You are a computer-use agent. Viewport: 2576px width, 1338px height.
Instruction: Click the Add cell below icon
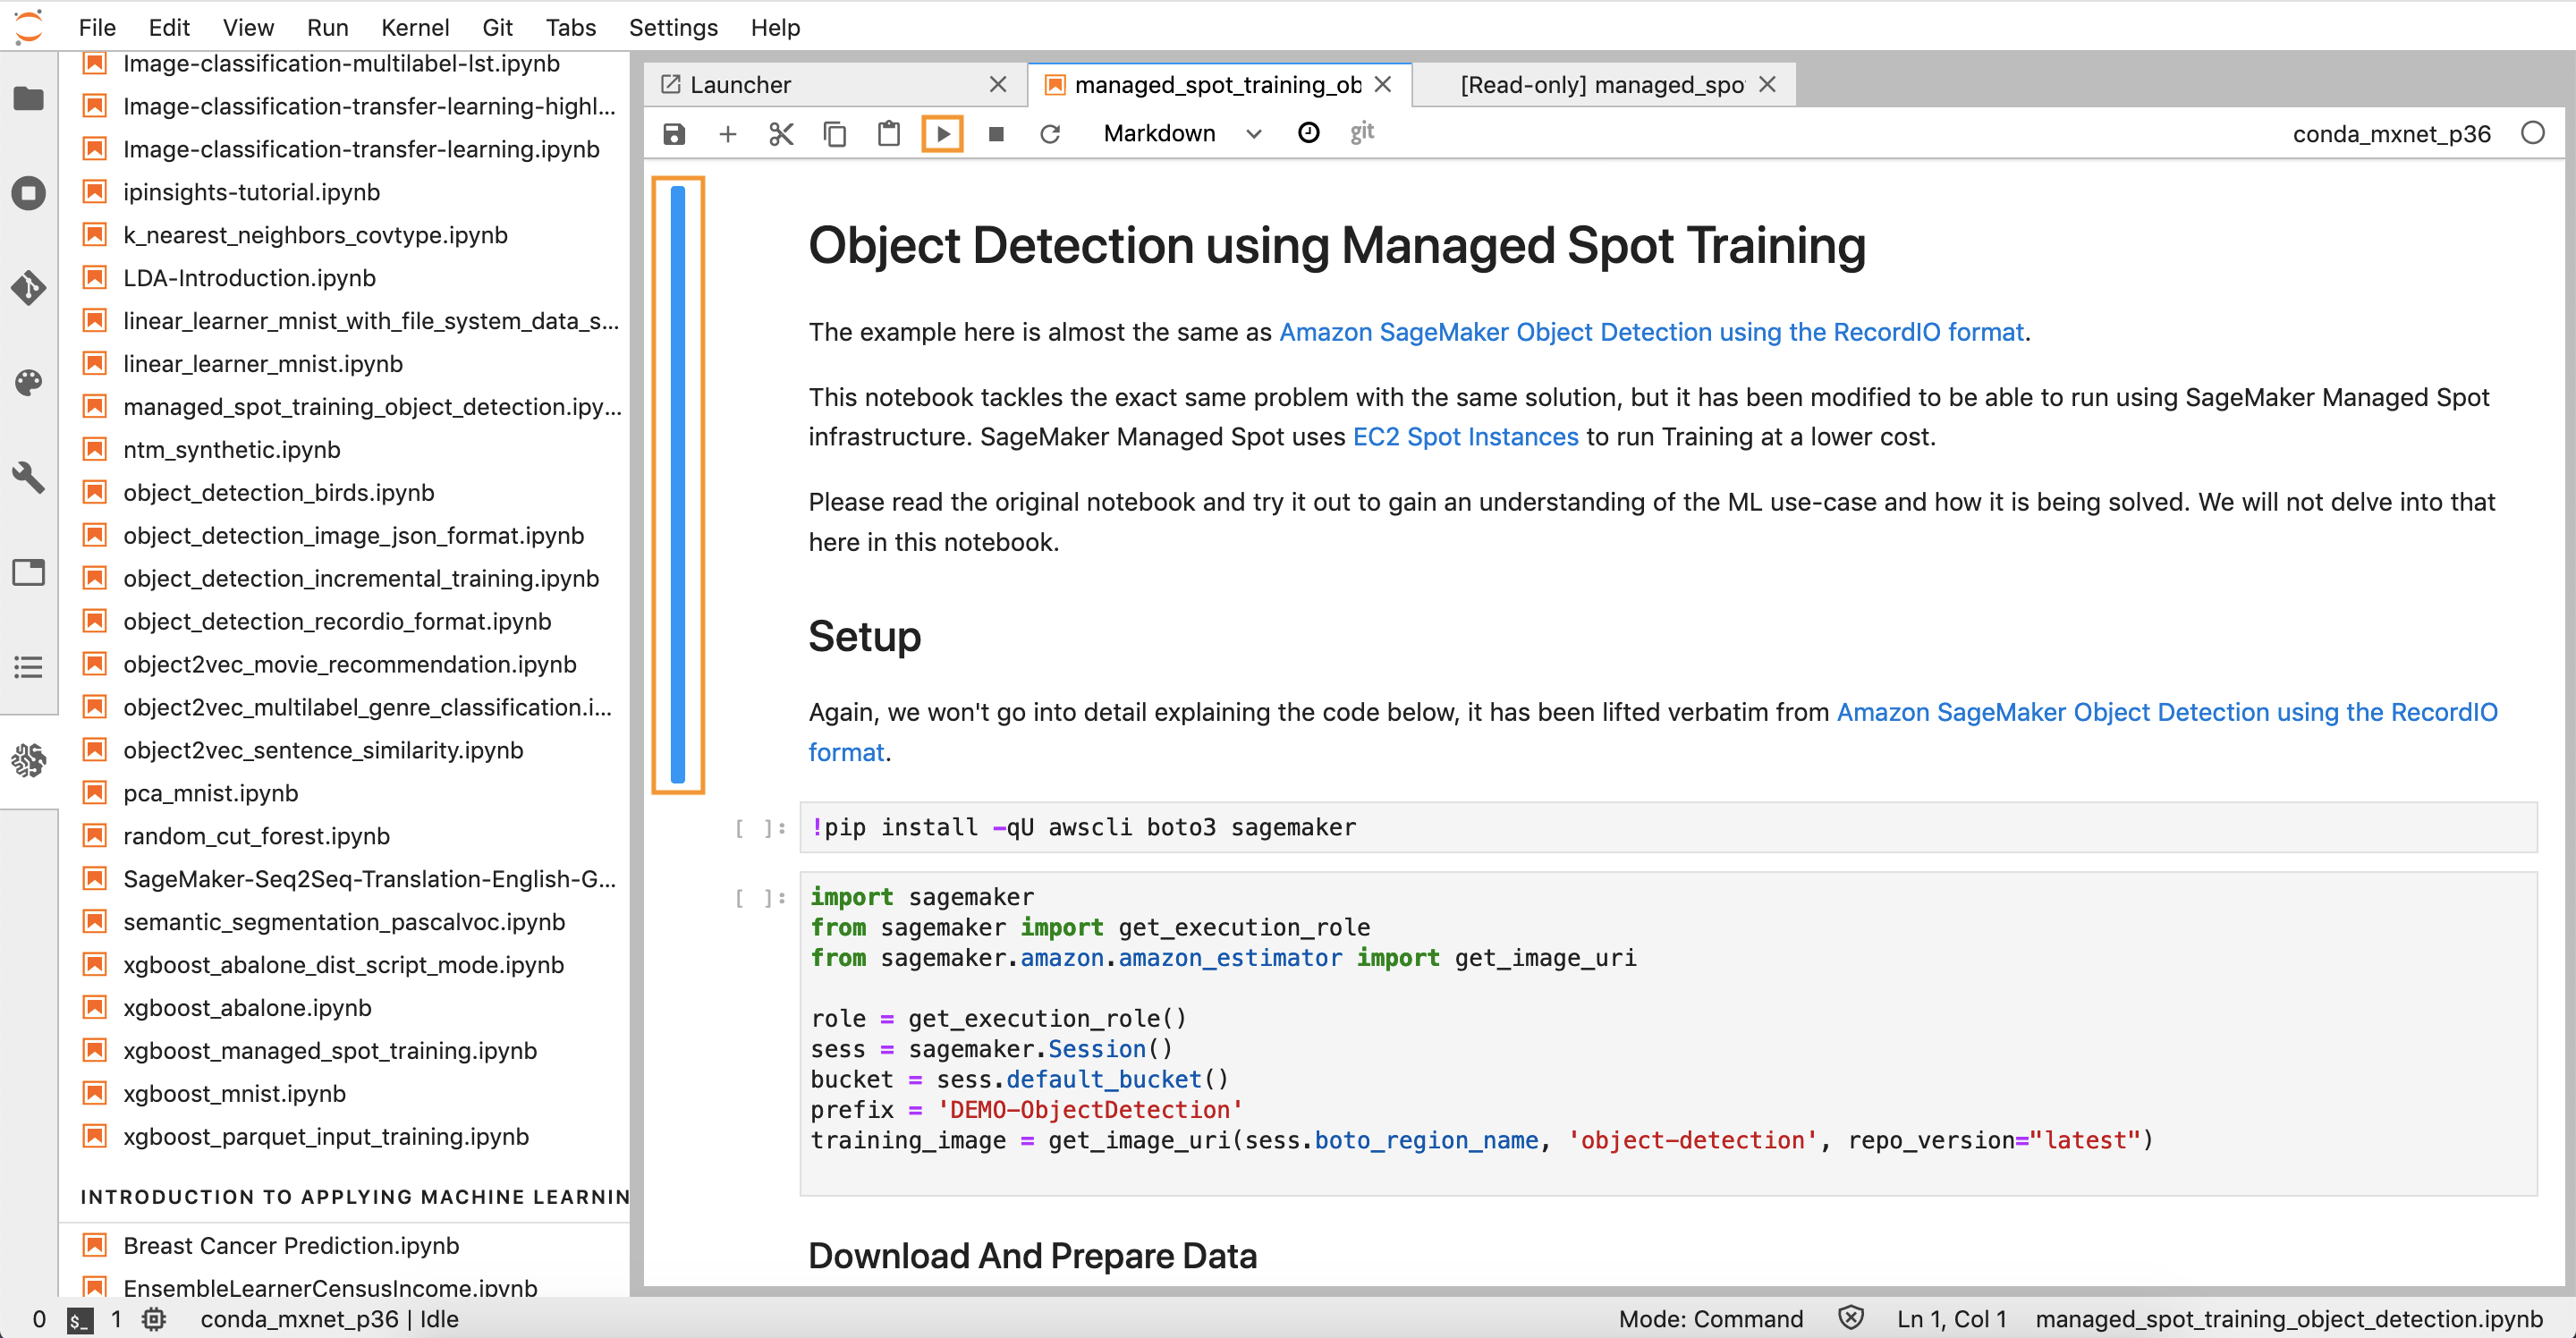point(727,133)
